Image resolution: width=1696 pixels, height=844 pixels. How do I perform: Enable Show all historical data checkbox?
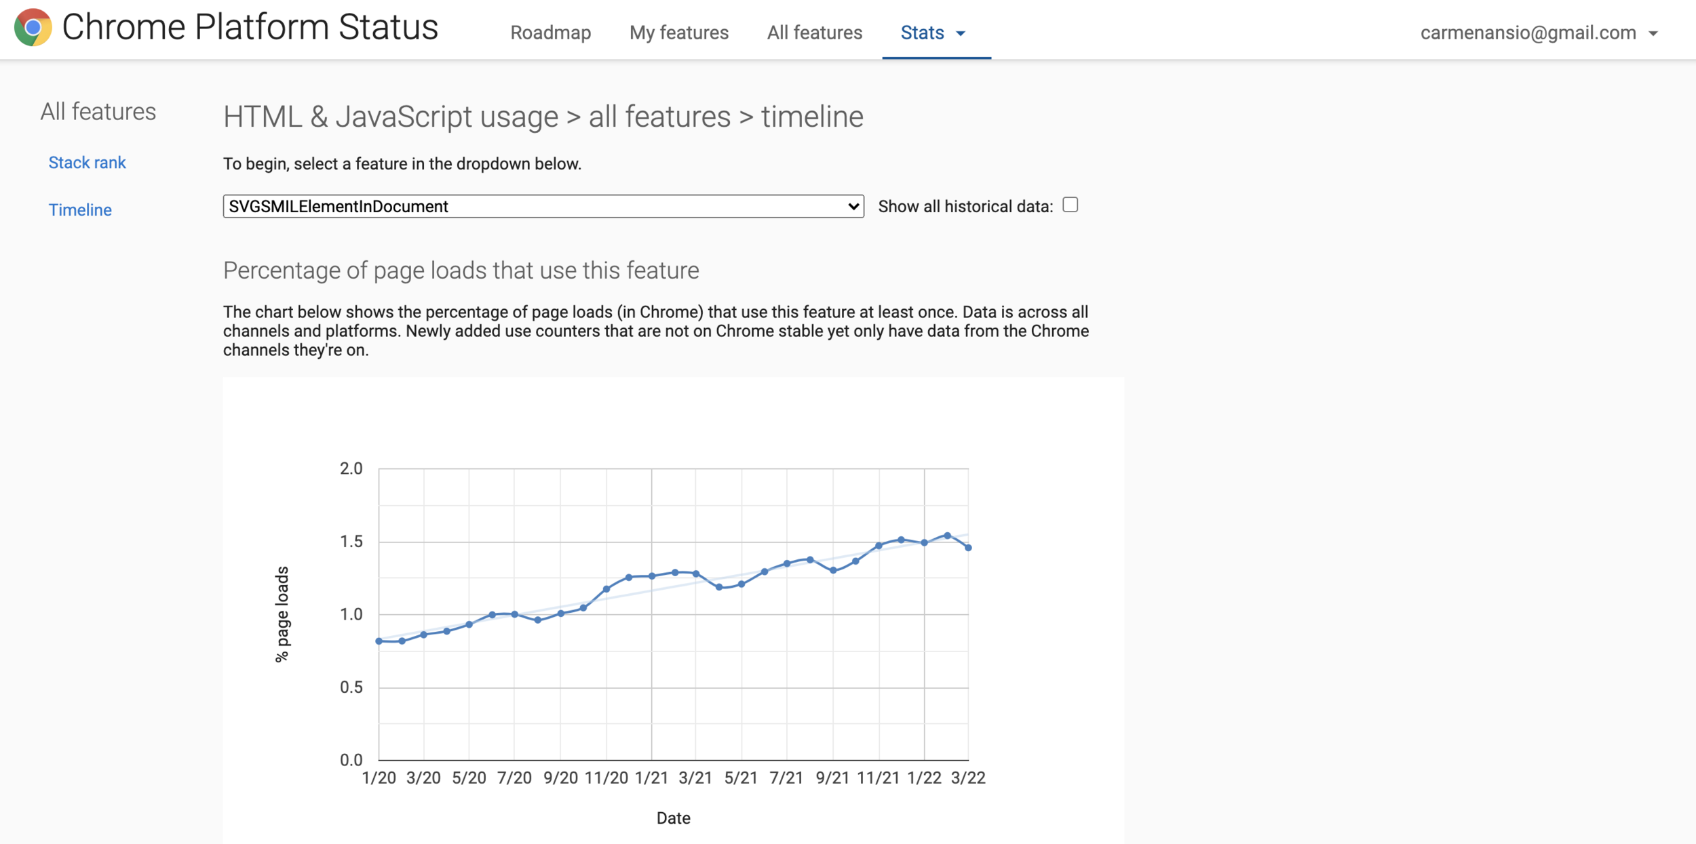coord(1070,205)
